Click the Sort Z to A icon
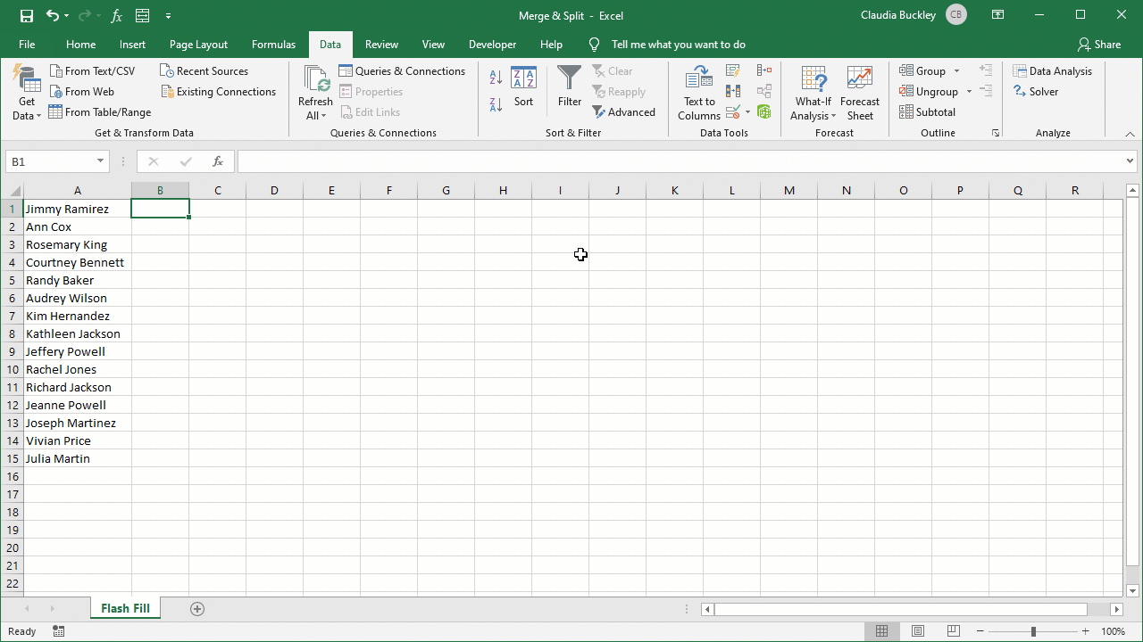This screenshot has height=642, width=1143. pyautogui.click(x=496, y=104)
